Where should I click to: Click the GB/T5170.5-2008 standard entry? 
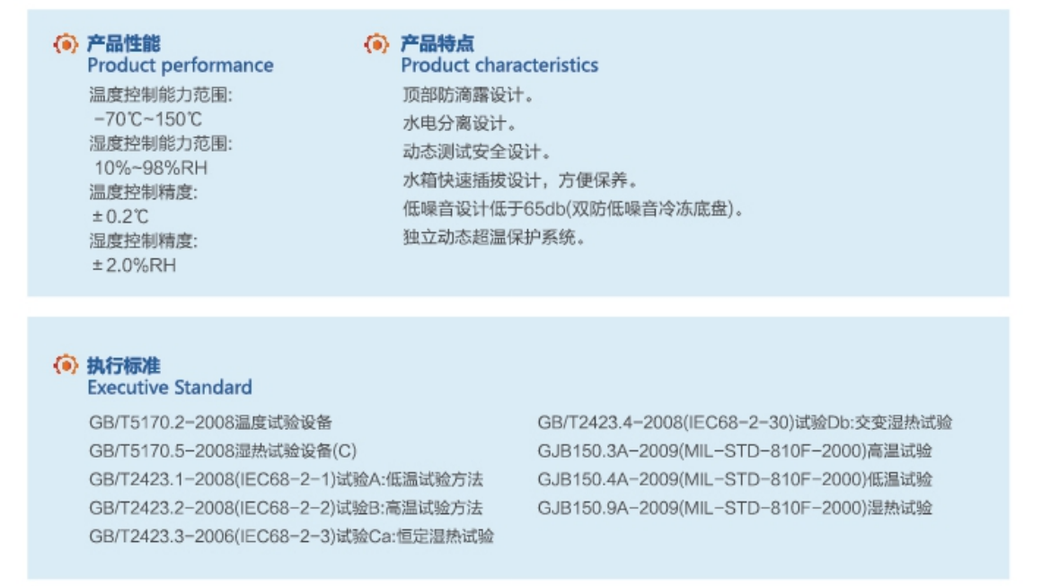(x=224, y=451)
